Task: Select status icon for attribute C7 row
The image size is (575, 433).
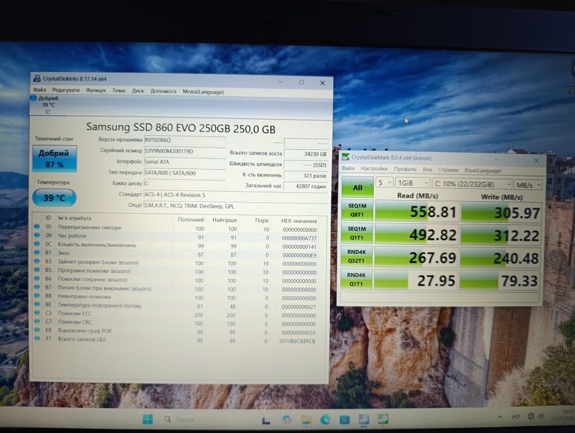Action: pos(37,321)
